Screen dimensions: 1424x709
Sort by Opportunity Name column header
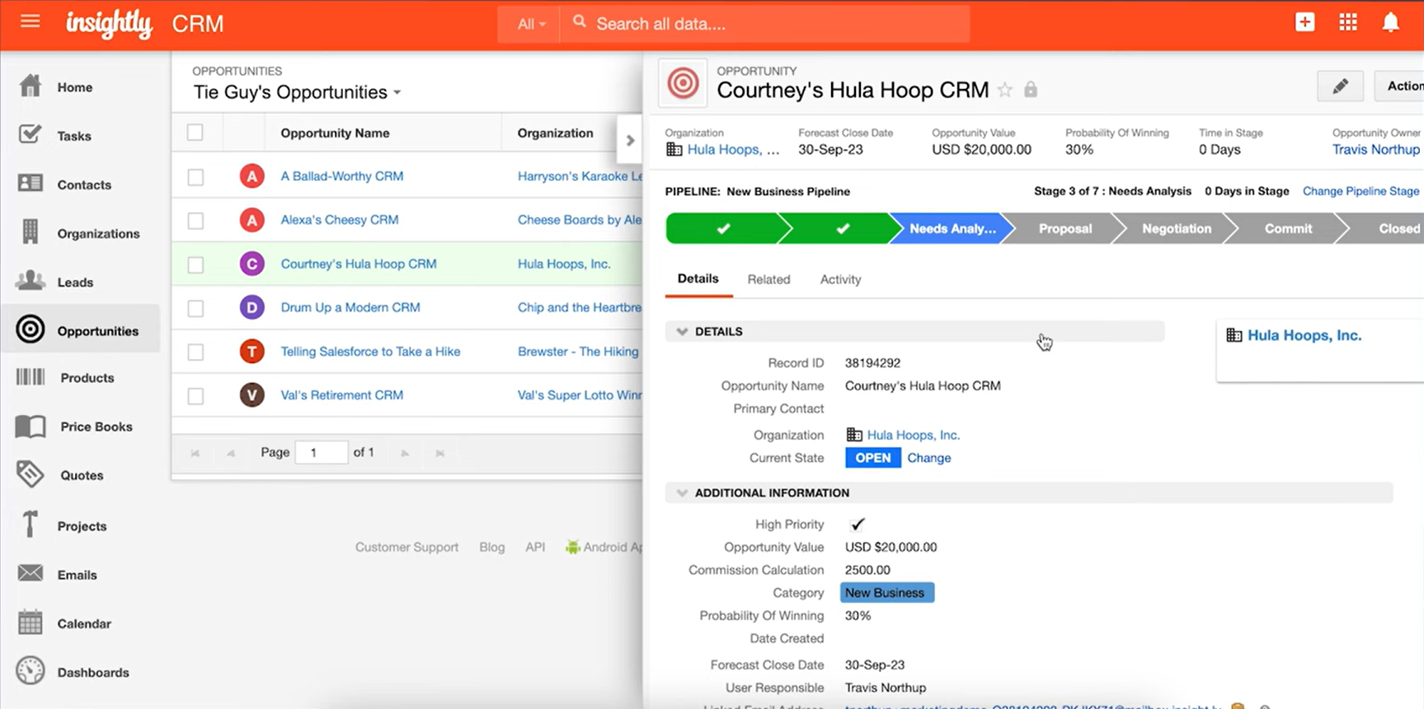point(335,133)
